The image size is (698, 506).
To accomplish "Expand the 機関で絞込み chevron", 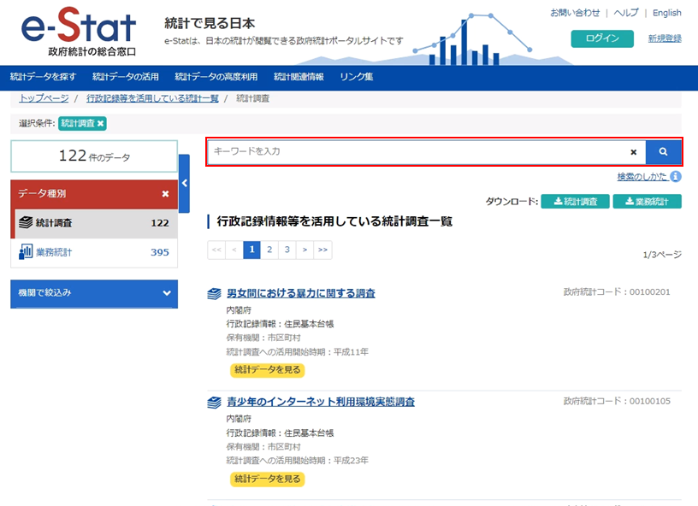I will 167,293.
